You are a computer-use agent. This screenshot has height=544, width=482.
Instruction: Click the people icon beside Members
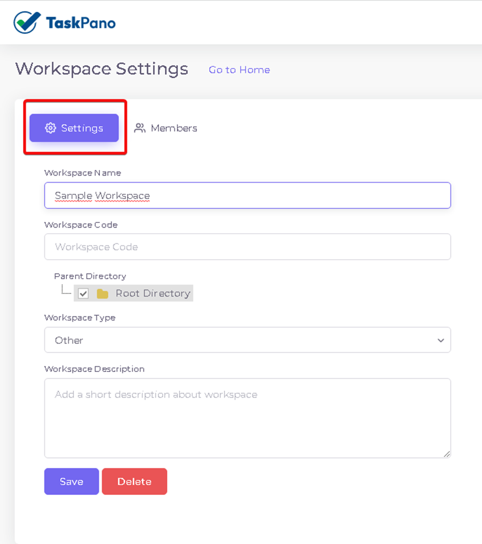(x=140, y=128)
